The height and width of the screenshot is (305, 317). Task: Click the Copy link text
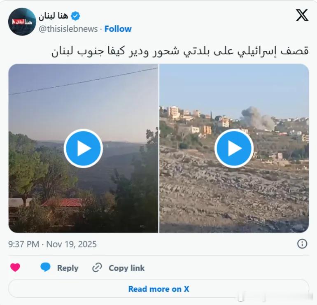click(x=126, y=268)
